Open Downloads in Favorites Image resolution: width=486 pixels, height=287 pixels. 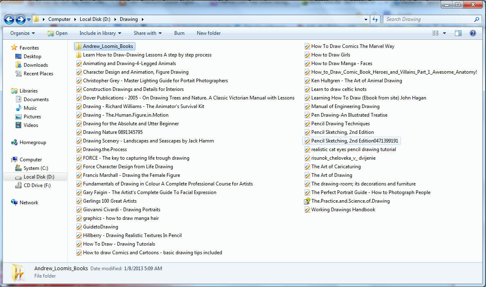32,65
